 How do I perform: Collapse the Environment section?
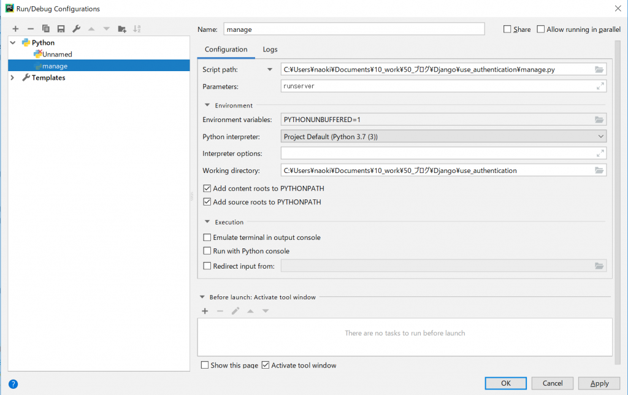207,105
